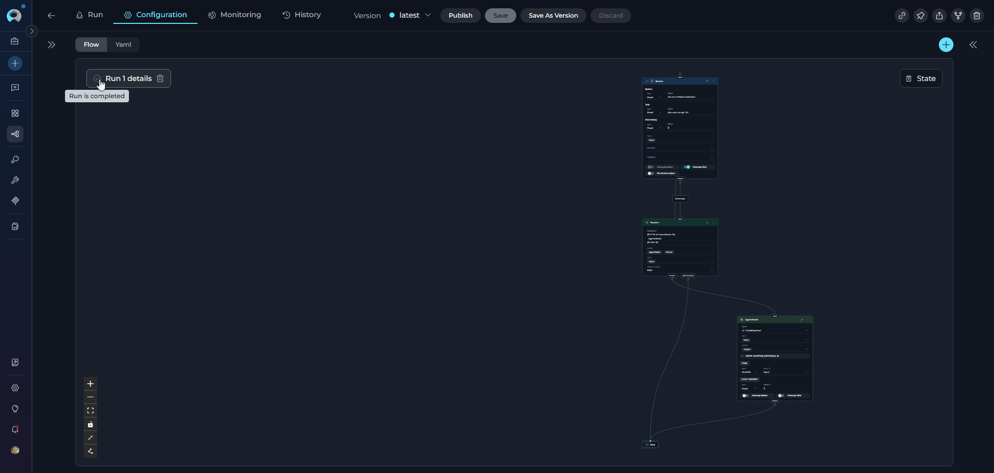Viewport: 994px width, 473px height.
Task: Open the Version 'latest' dropdown
Action: point(410,16)
